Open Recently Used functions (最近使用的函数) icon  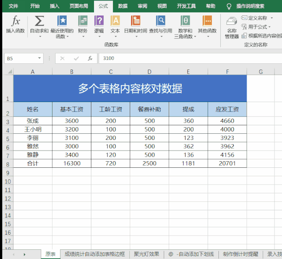pyautogui.click(x=62, y=21)
